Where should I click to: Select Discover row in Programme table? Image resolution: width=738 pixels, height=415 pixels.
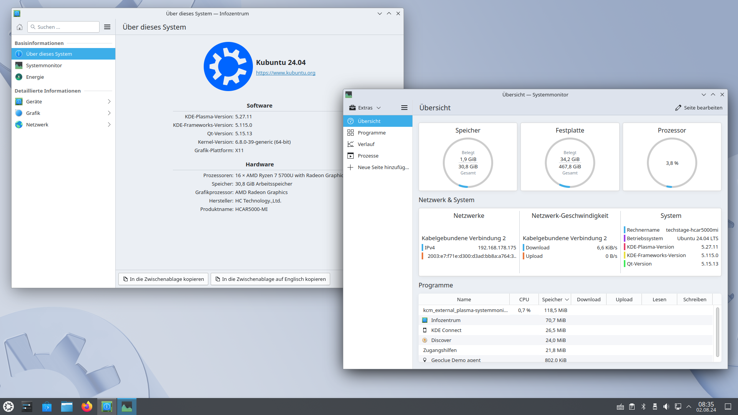coord(566,340)
